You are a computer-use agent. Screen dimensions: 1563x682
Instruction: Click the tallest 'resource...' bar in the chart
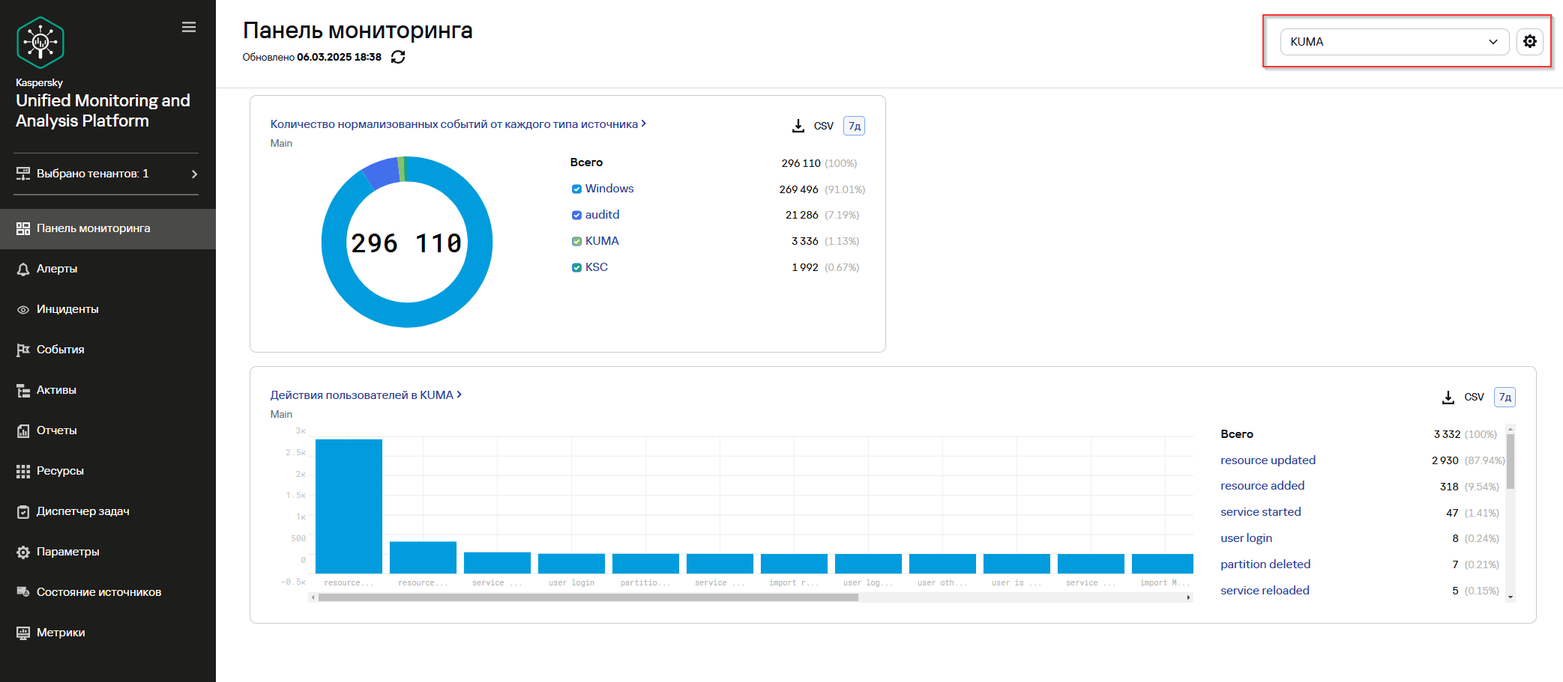tap(349, 506)
